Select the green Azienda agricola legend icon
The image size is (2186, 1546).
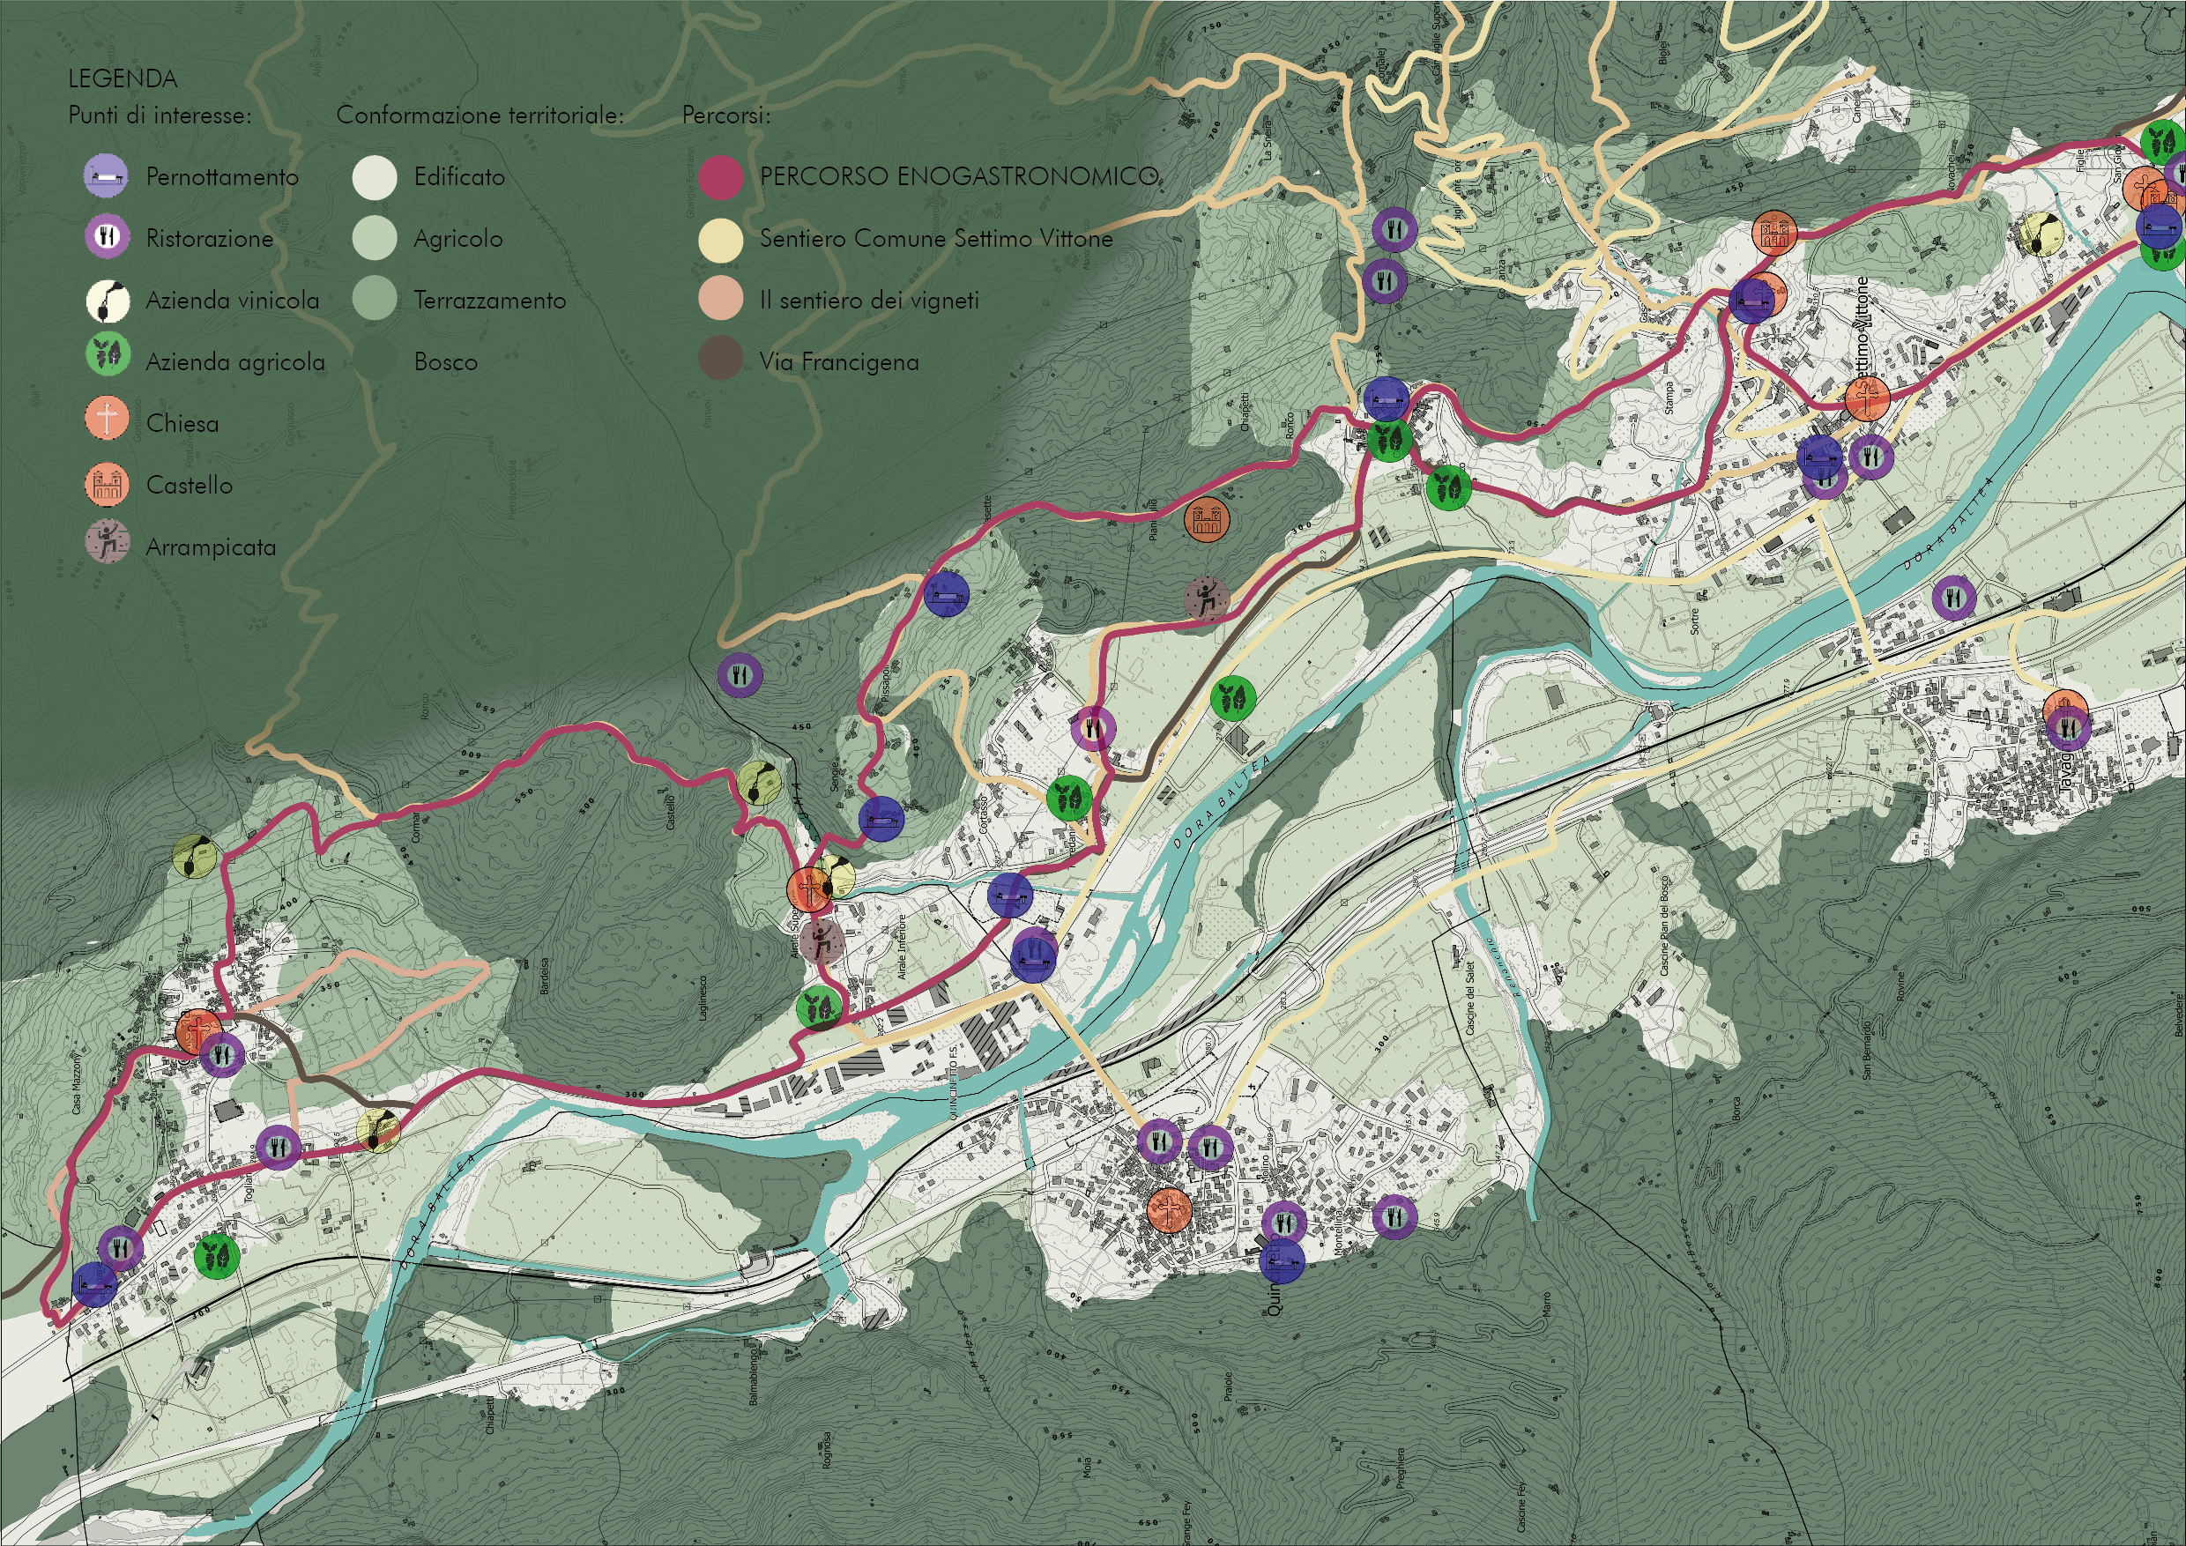point(108,354)
